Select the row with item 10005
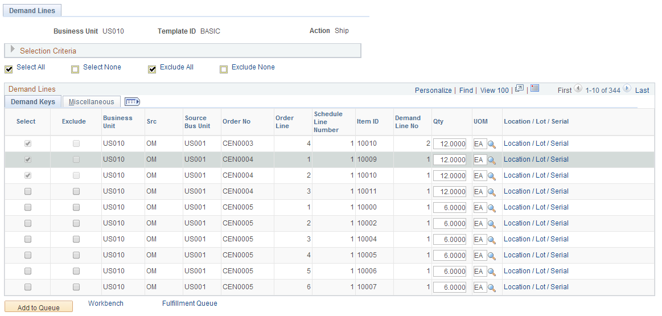Screen dimensions: 662x316 pyautogui.click(x=28, y=255)
